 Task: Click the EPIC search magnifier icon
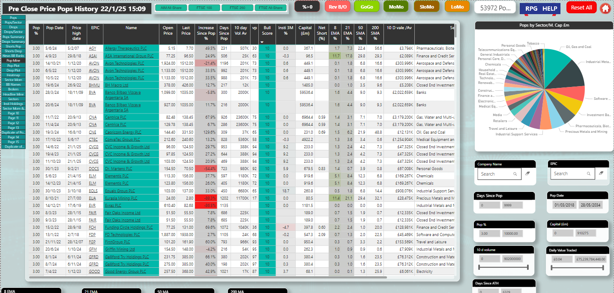[588, 173]
